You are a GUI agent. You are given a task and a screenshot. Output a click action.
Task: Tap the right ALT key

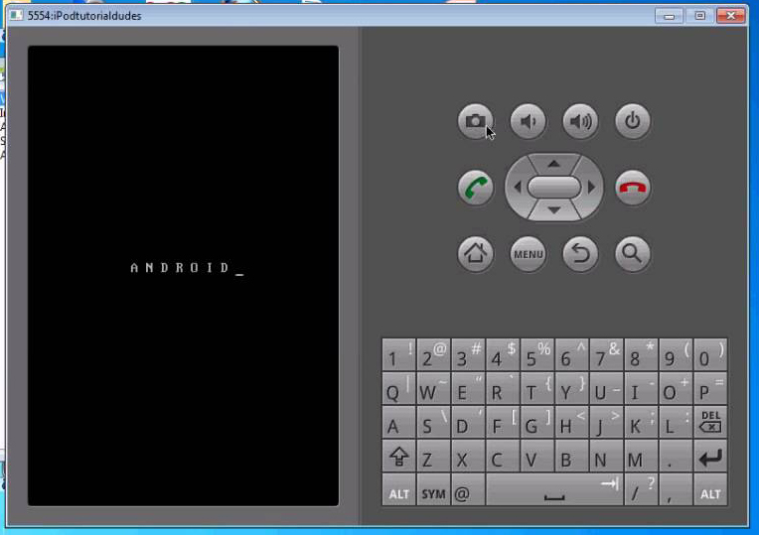coord(710,489)
